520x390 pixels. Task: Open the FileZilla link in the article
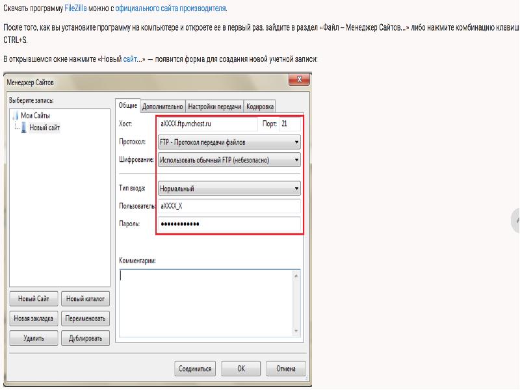click(x=75, y=8)
